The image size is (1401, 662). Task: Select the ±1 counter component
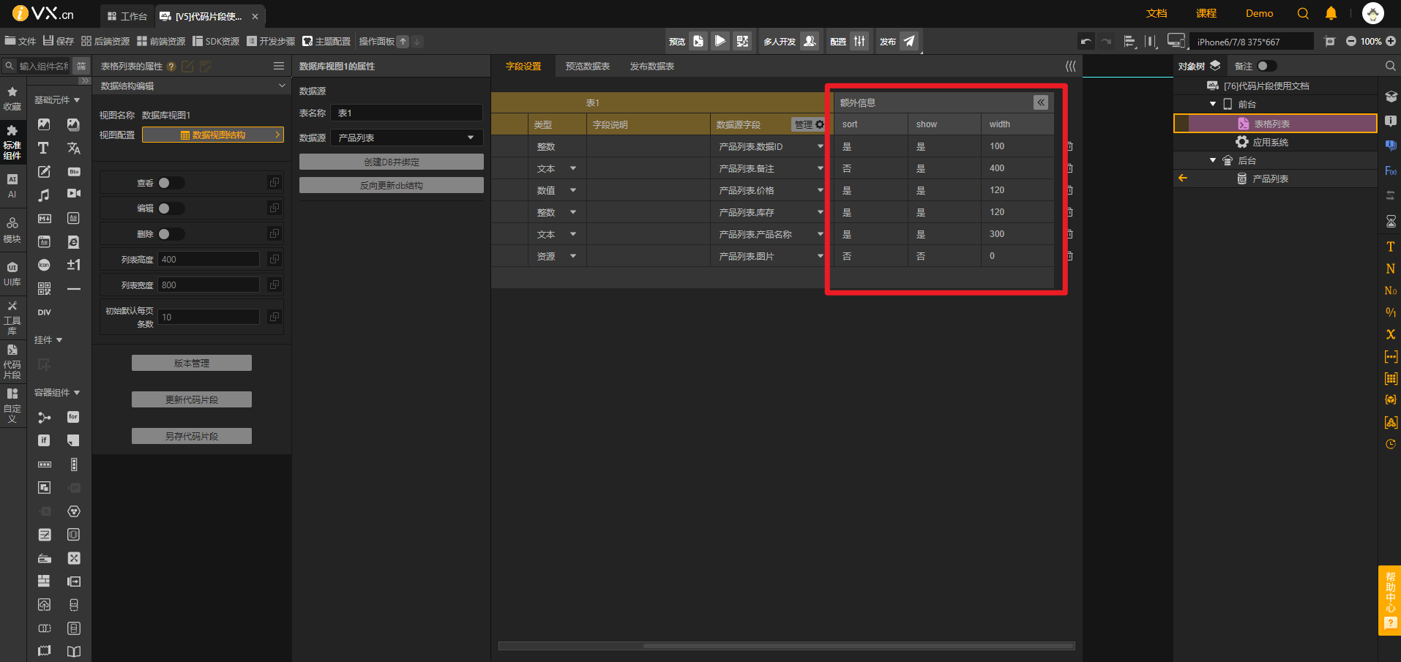[x=74, y=265]
